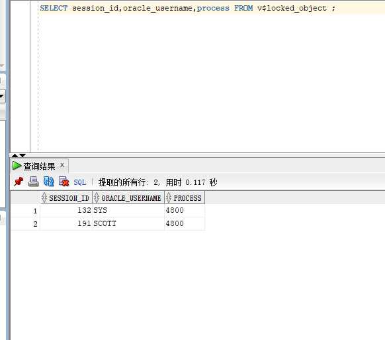Select the SYS username cell
Image resolution: width=385 pixels, height=340 pixels.
(128, 210)
